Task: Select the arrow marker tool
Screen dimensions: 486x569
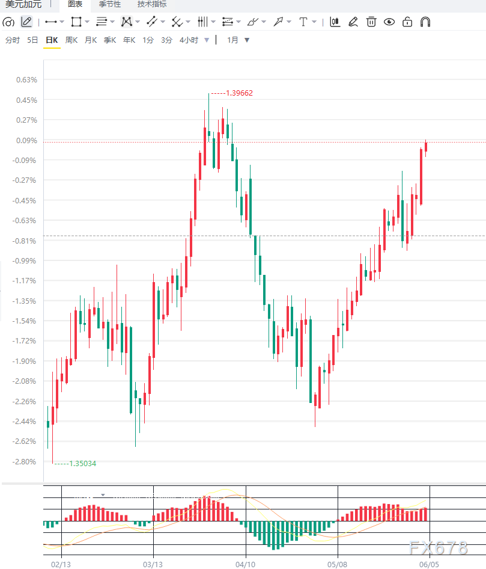Action: pyautogui.click(x=278, y=22)
